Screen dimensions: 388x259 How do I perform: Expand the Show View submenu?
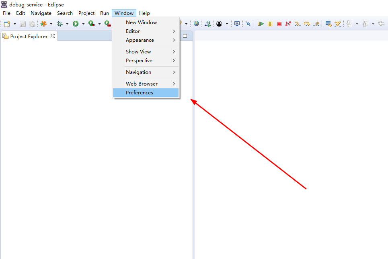pos(146,52)
